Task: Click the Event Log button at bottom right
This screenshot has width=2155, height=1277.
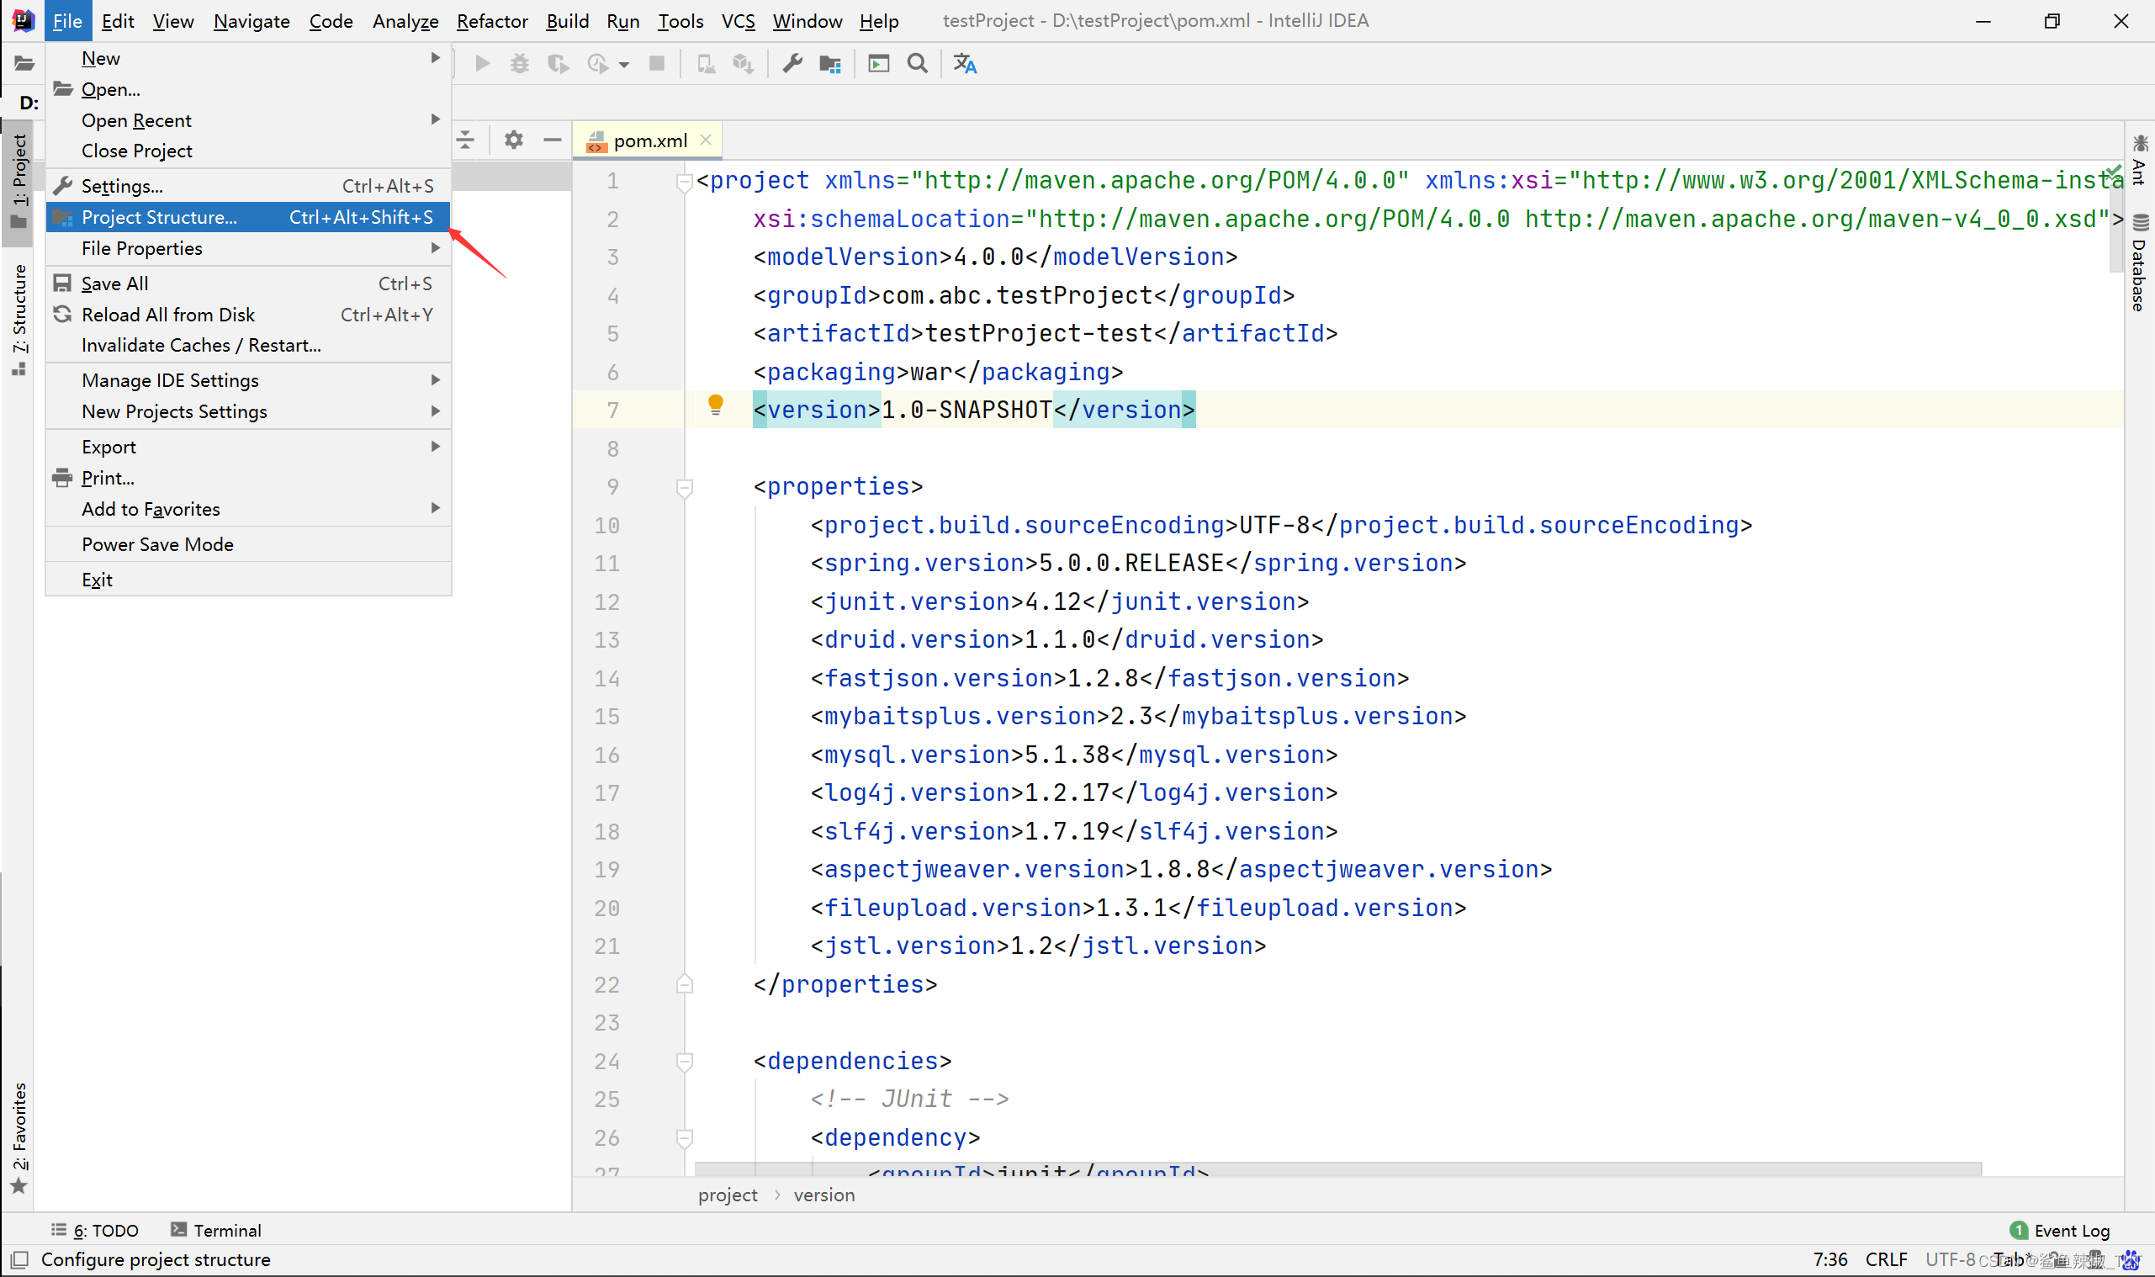Action: click(x=2068, y=1228)
